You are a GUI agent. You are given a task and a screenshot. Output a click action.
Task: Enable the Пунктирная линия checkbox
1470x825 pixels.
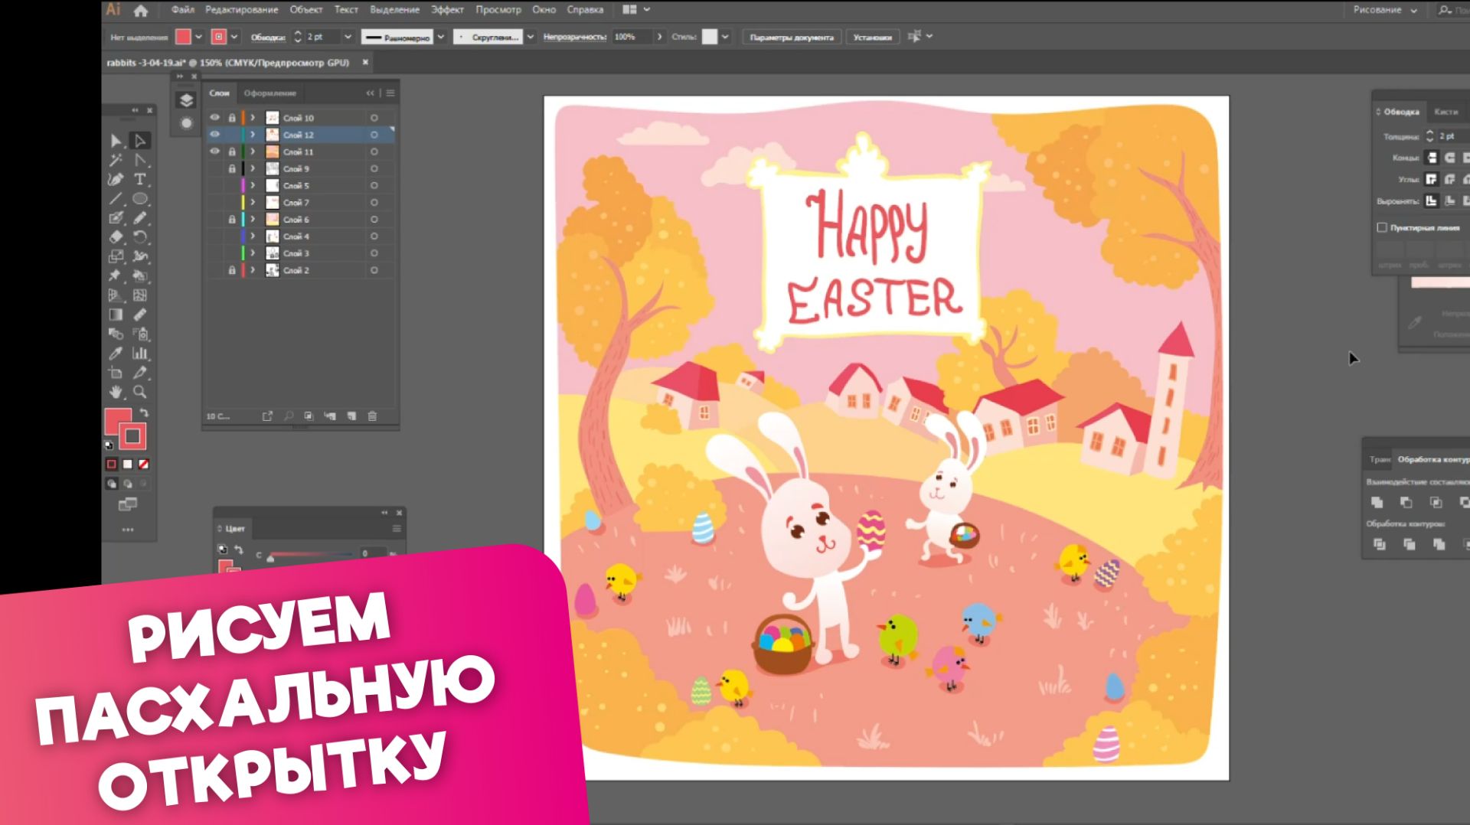point(1382,227)
